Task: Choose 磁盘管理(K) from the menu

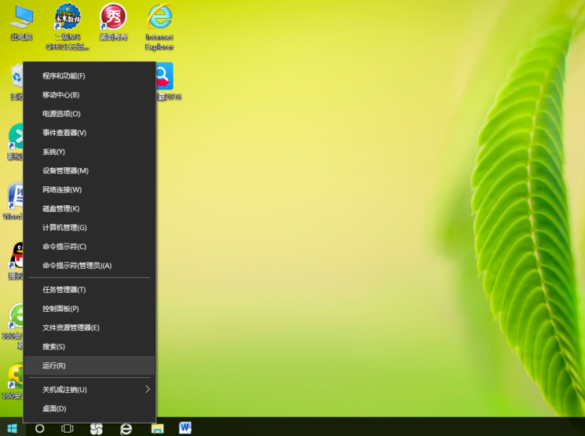Action: 60,209
